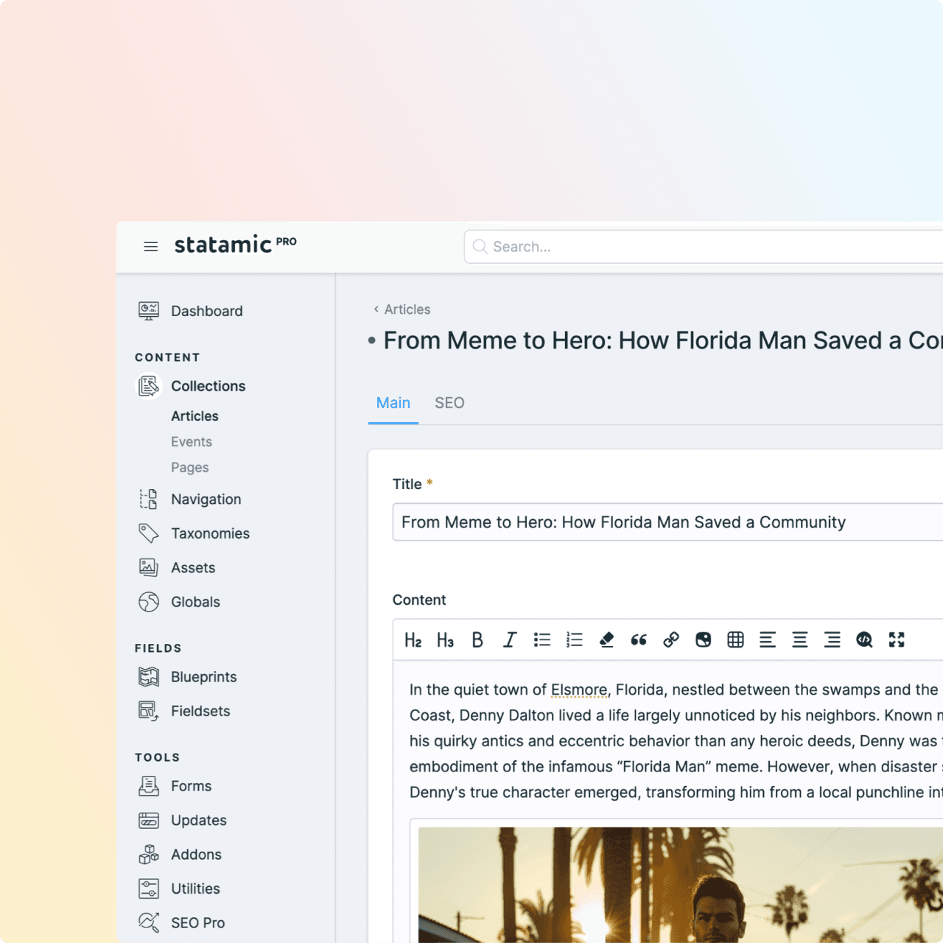Click the Heading 2 toolbar button
Image resolution: width=943 pixels, height=943 pixels.
pyautogui.click(x=413, y=640)
